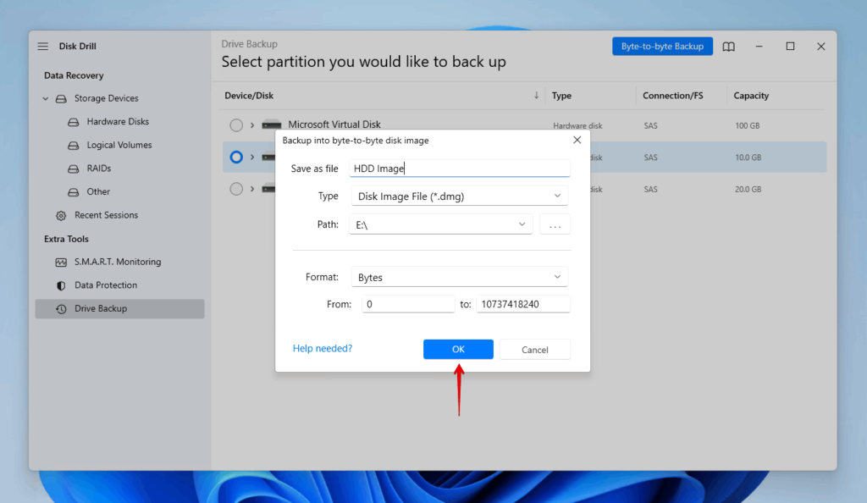Confirm the backup with the OK button

click(457, 349)
